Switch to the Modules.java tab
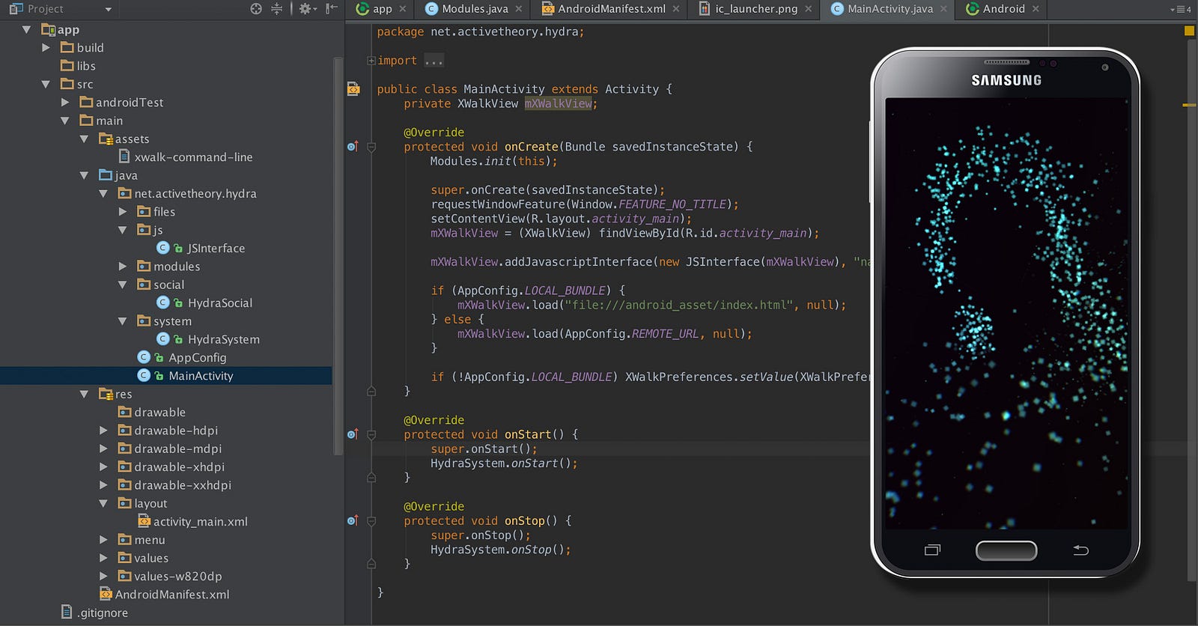The image size is (1198, 626). [x=474, y=9]
